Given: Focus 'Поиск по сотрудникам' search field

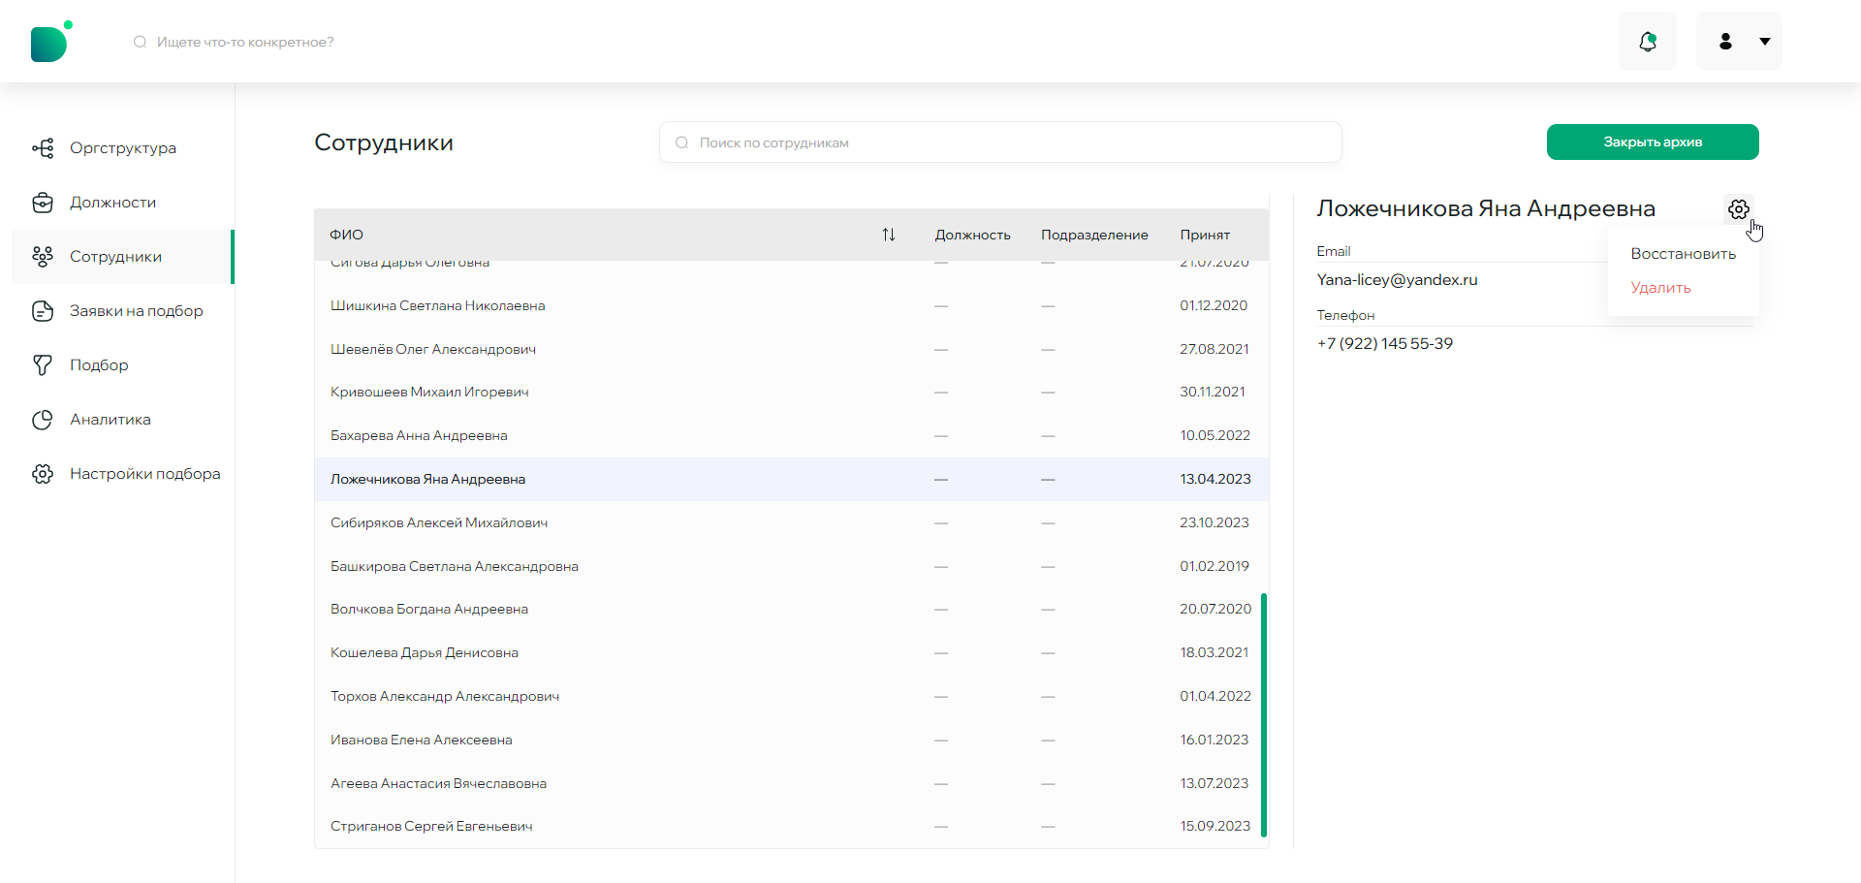Looking at the screenshot, I should (x=1000, y=142).
